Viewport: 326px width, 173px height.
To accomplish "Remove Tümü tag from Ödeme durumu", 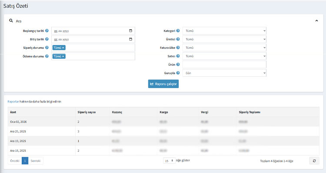I will click(x=63, y=56).
